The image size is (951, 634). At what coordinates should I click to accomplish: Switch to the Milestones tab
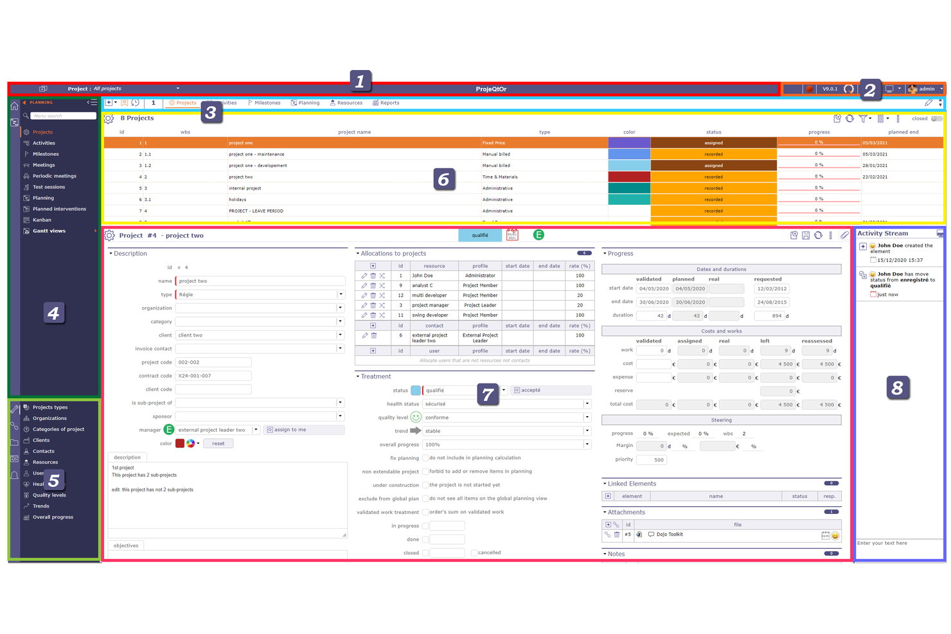(263, 103)
